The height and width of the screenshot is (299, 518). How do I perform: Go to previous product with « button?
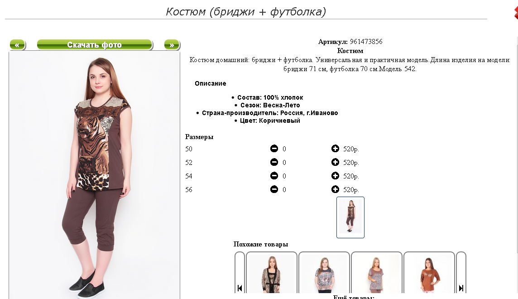pos(18,44)
